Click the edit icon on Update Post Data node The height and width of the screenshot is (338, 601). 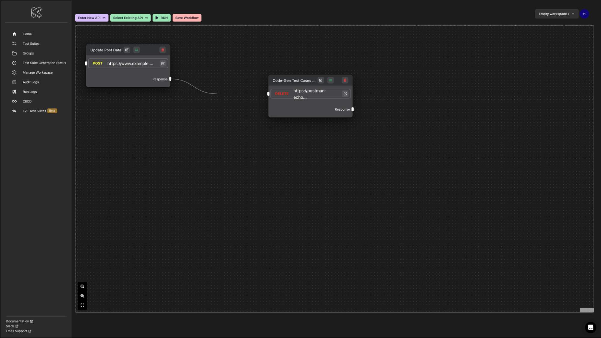[x=127, y=50]
